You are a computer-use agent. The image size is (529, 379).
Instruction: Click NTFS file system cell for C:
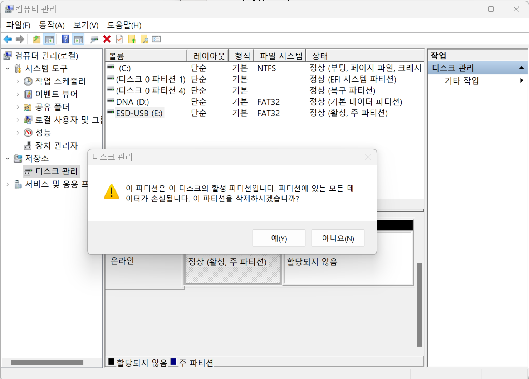click(266, 68)
